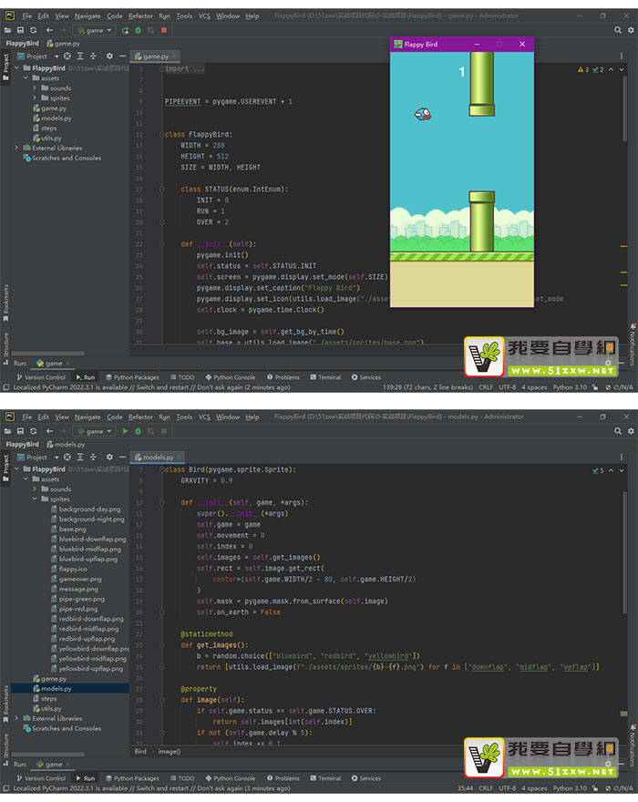This screenshot has height=802, width=638.
Task: Close the game.py editor tab
Action: [x=174, y=57]
